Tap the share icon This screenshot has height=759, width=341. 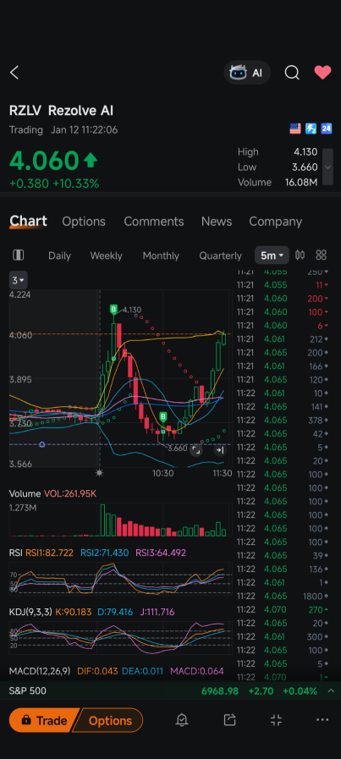coord(229,720)
